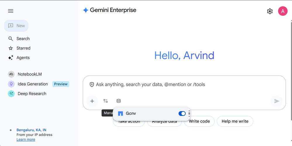Click the Learn more link
This screenshot has width=292, height=146.
point(26,140)
